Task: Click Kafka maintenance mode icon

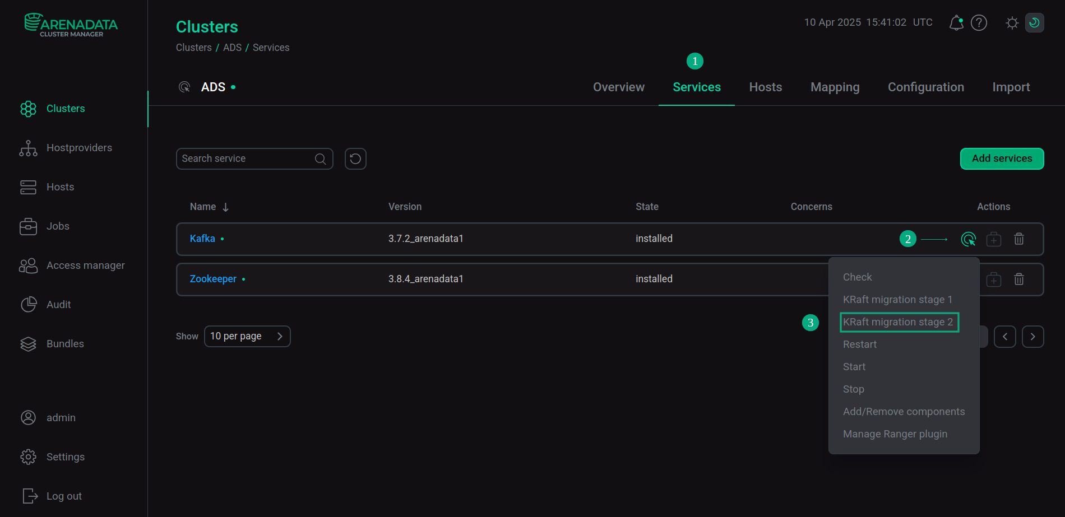Action: 994,239
